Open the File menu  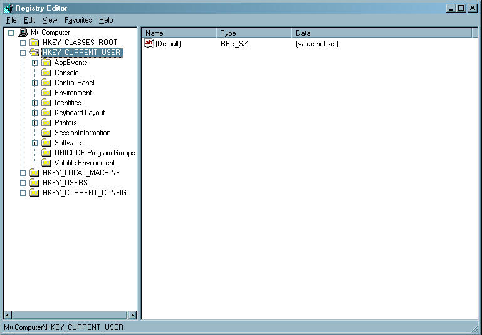(x=11, y=20)
